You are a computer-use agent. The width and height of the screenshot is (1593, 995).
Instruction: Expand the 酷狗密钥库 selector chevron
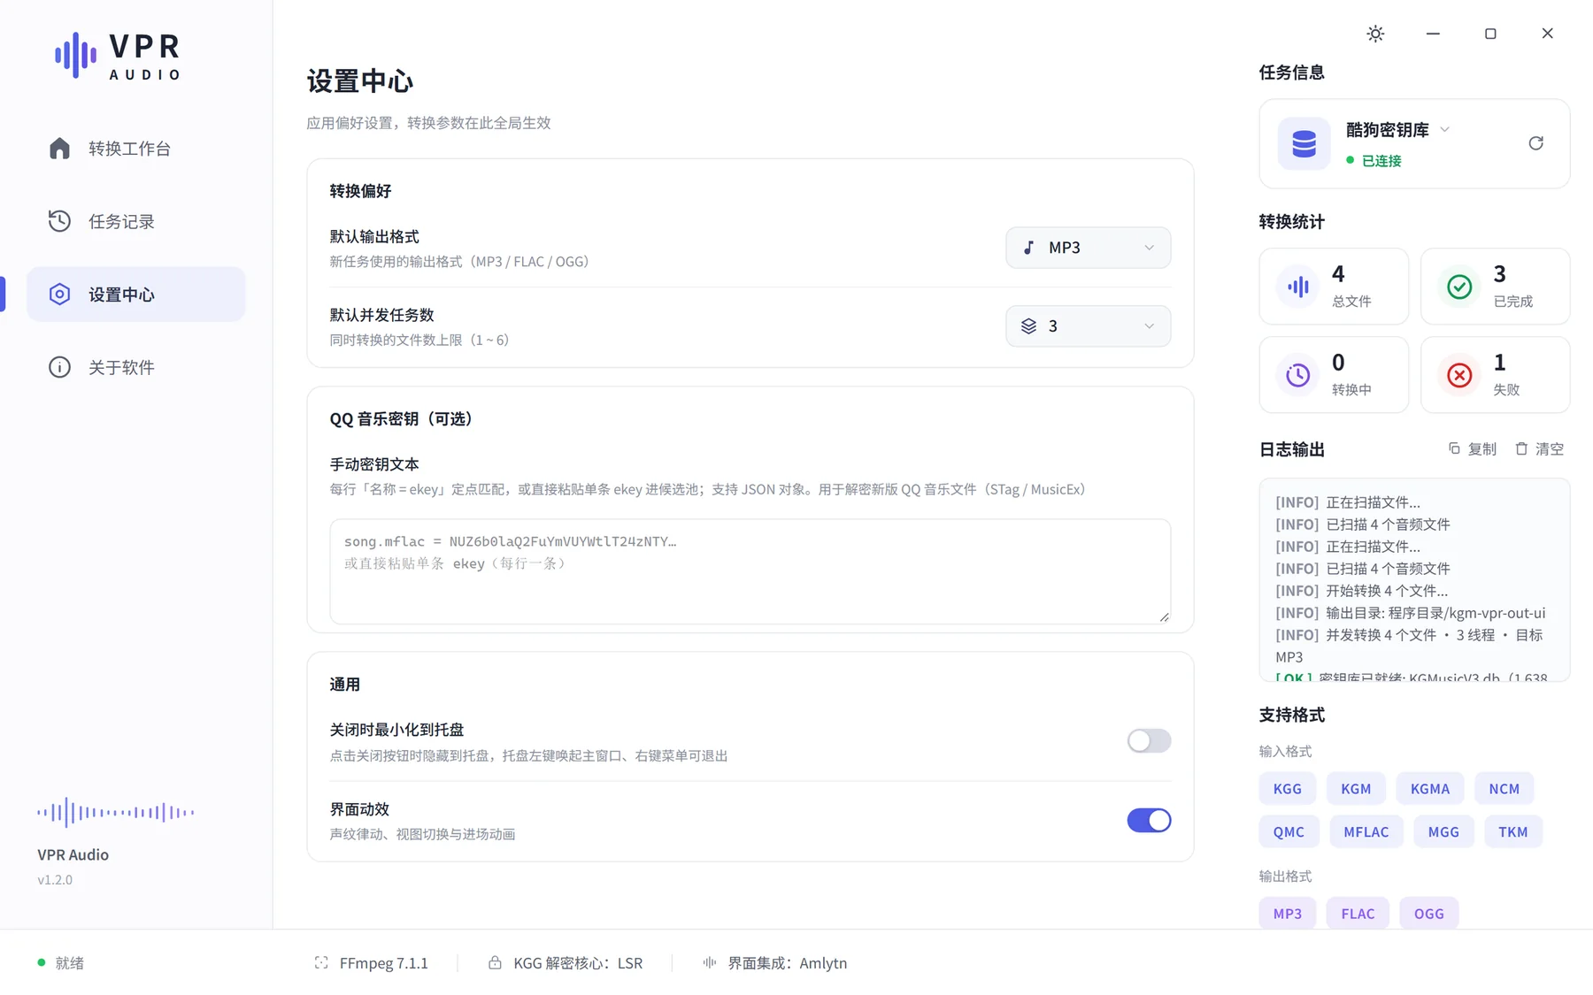coord(1444,130)
